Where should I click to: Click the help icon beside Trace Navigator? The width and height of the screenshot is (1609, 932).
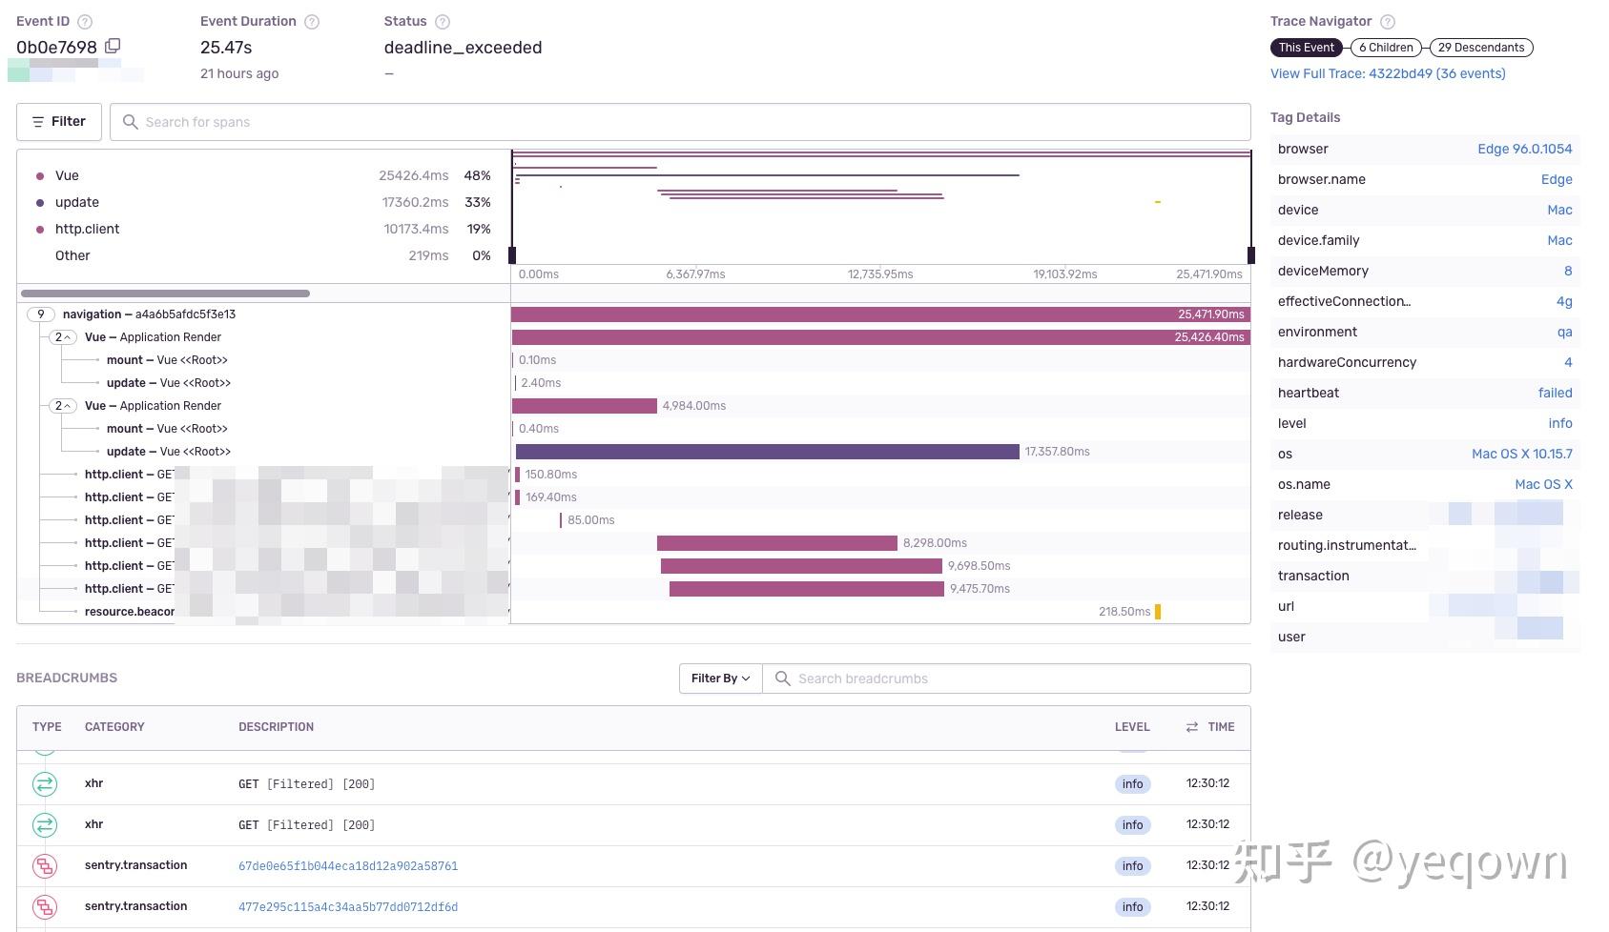1388,21
